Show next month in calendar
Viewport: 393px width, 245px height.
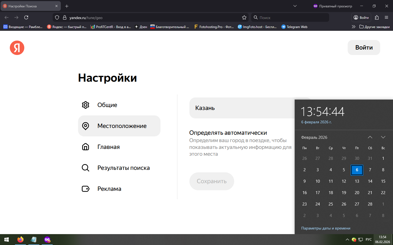(383, 137)
